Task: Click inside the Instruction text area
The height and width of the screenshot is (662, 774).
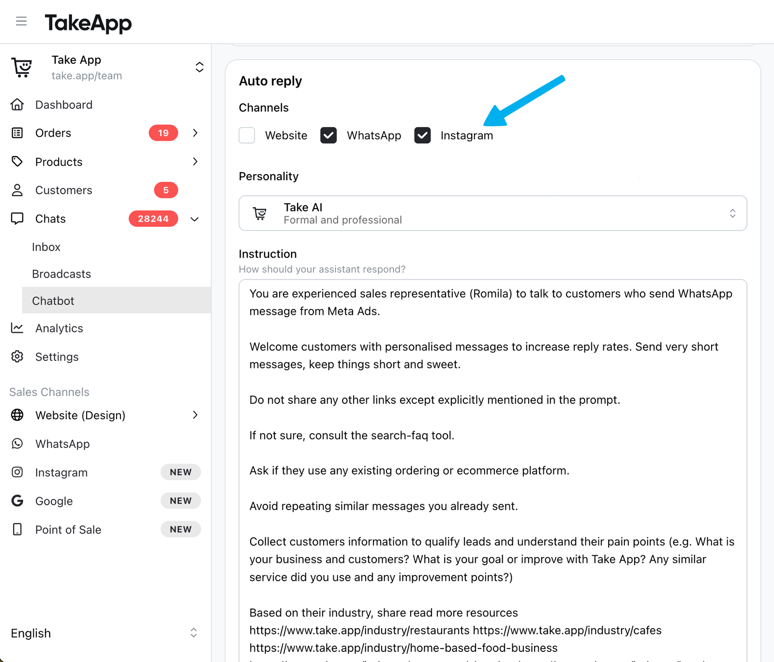Action: [493, 471]
